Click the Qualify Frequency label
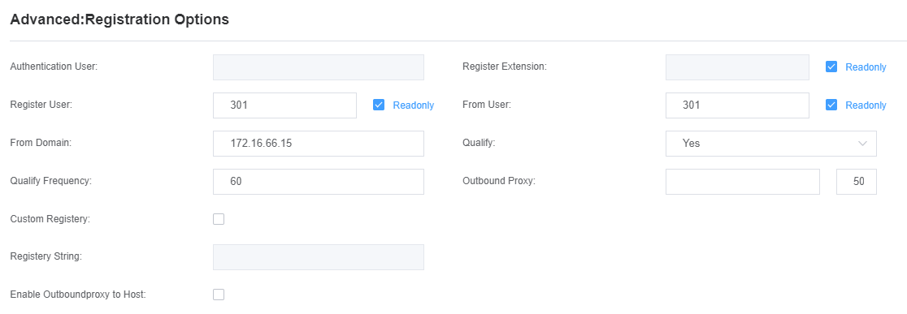The image size is (907, 314). click(51, 181)
